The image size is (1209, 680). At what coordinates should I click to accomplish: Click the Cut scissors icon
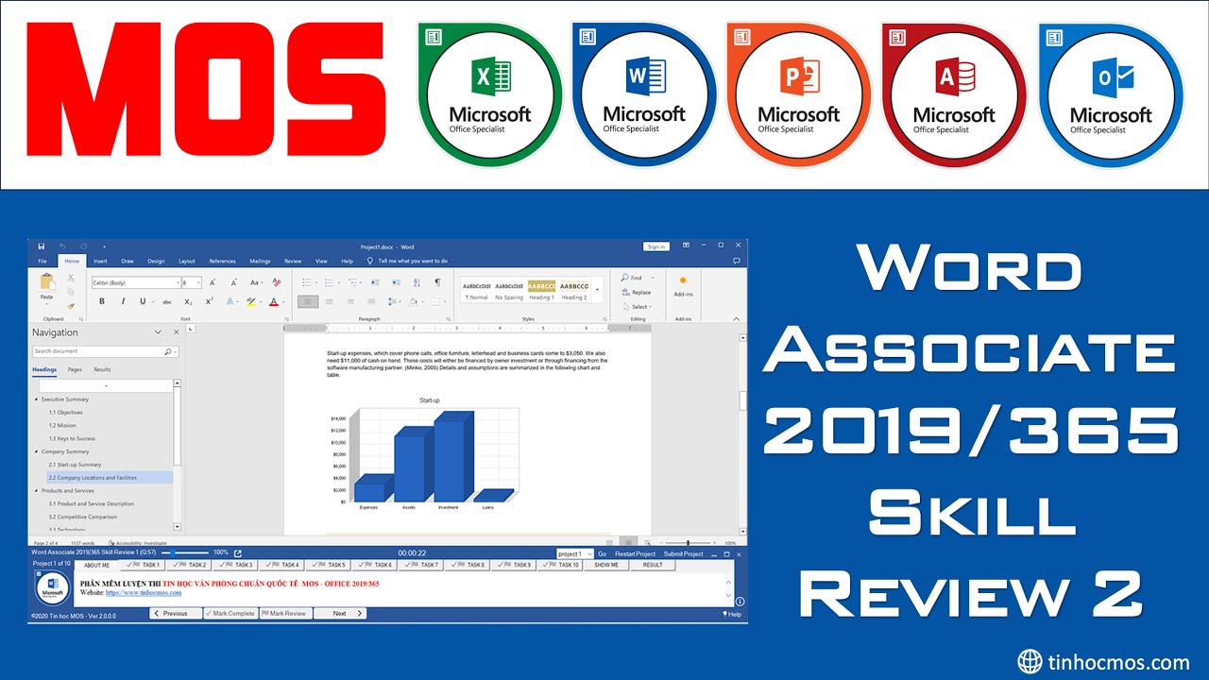(x=70, y=278)
